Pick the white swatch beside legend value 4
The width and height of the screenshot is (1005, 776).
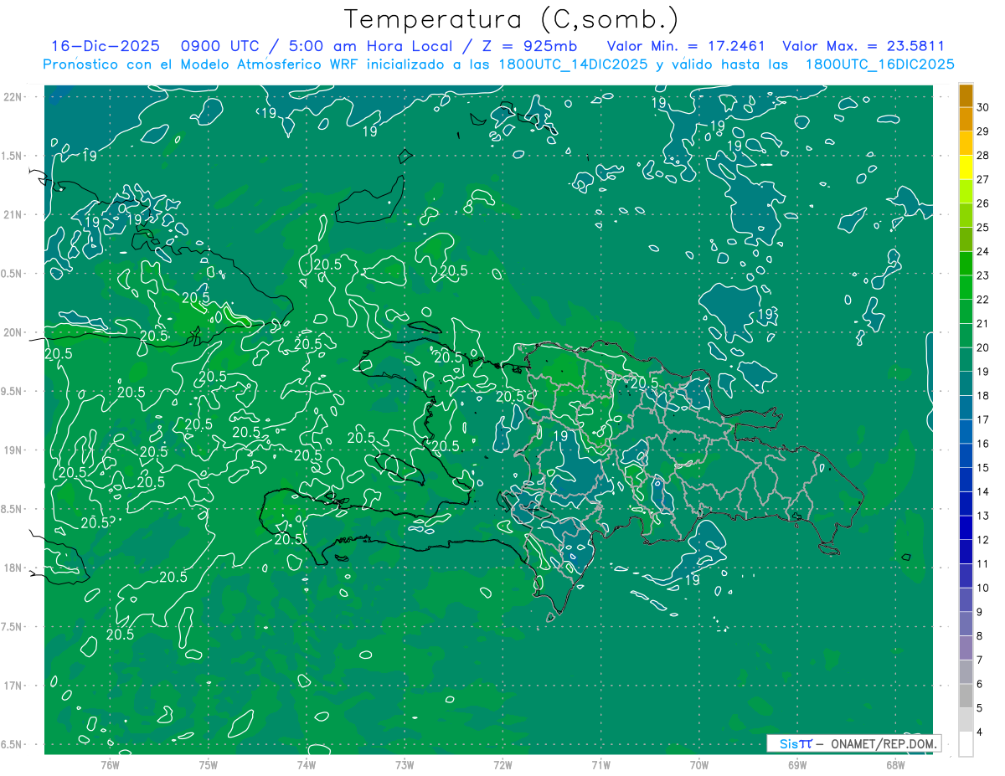(966, 744)
